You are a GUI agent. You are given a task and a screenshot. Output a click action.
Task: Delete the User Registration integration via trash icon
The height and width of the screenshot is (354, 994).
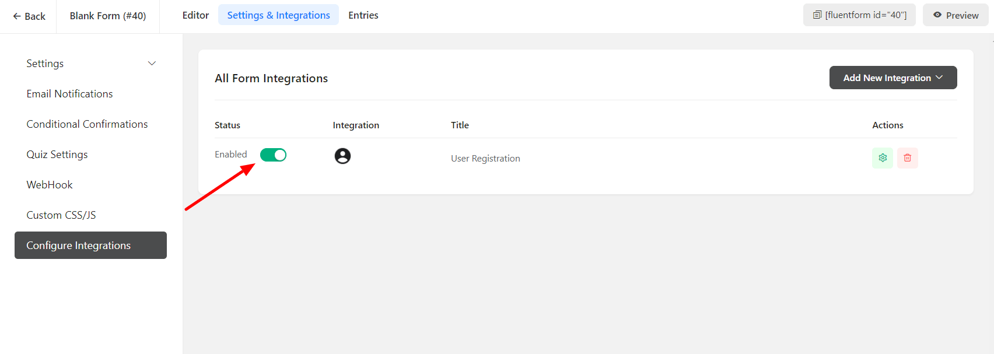click(907, 158)
